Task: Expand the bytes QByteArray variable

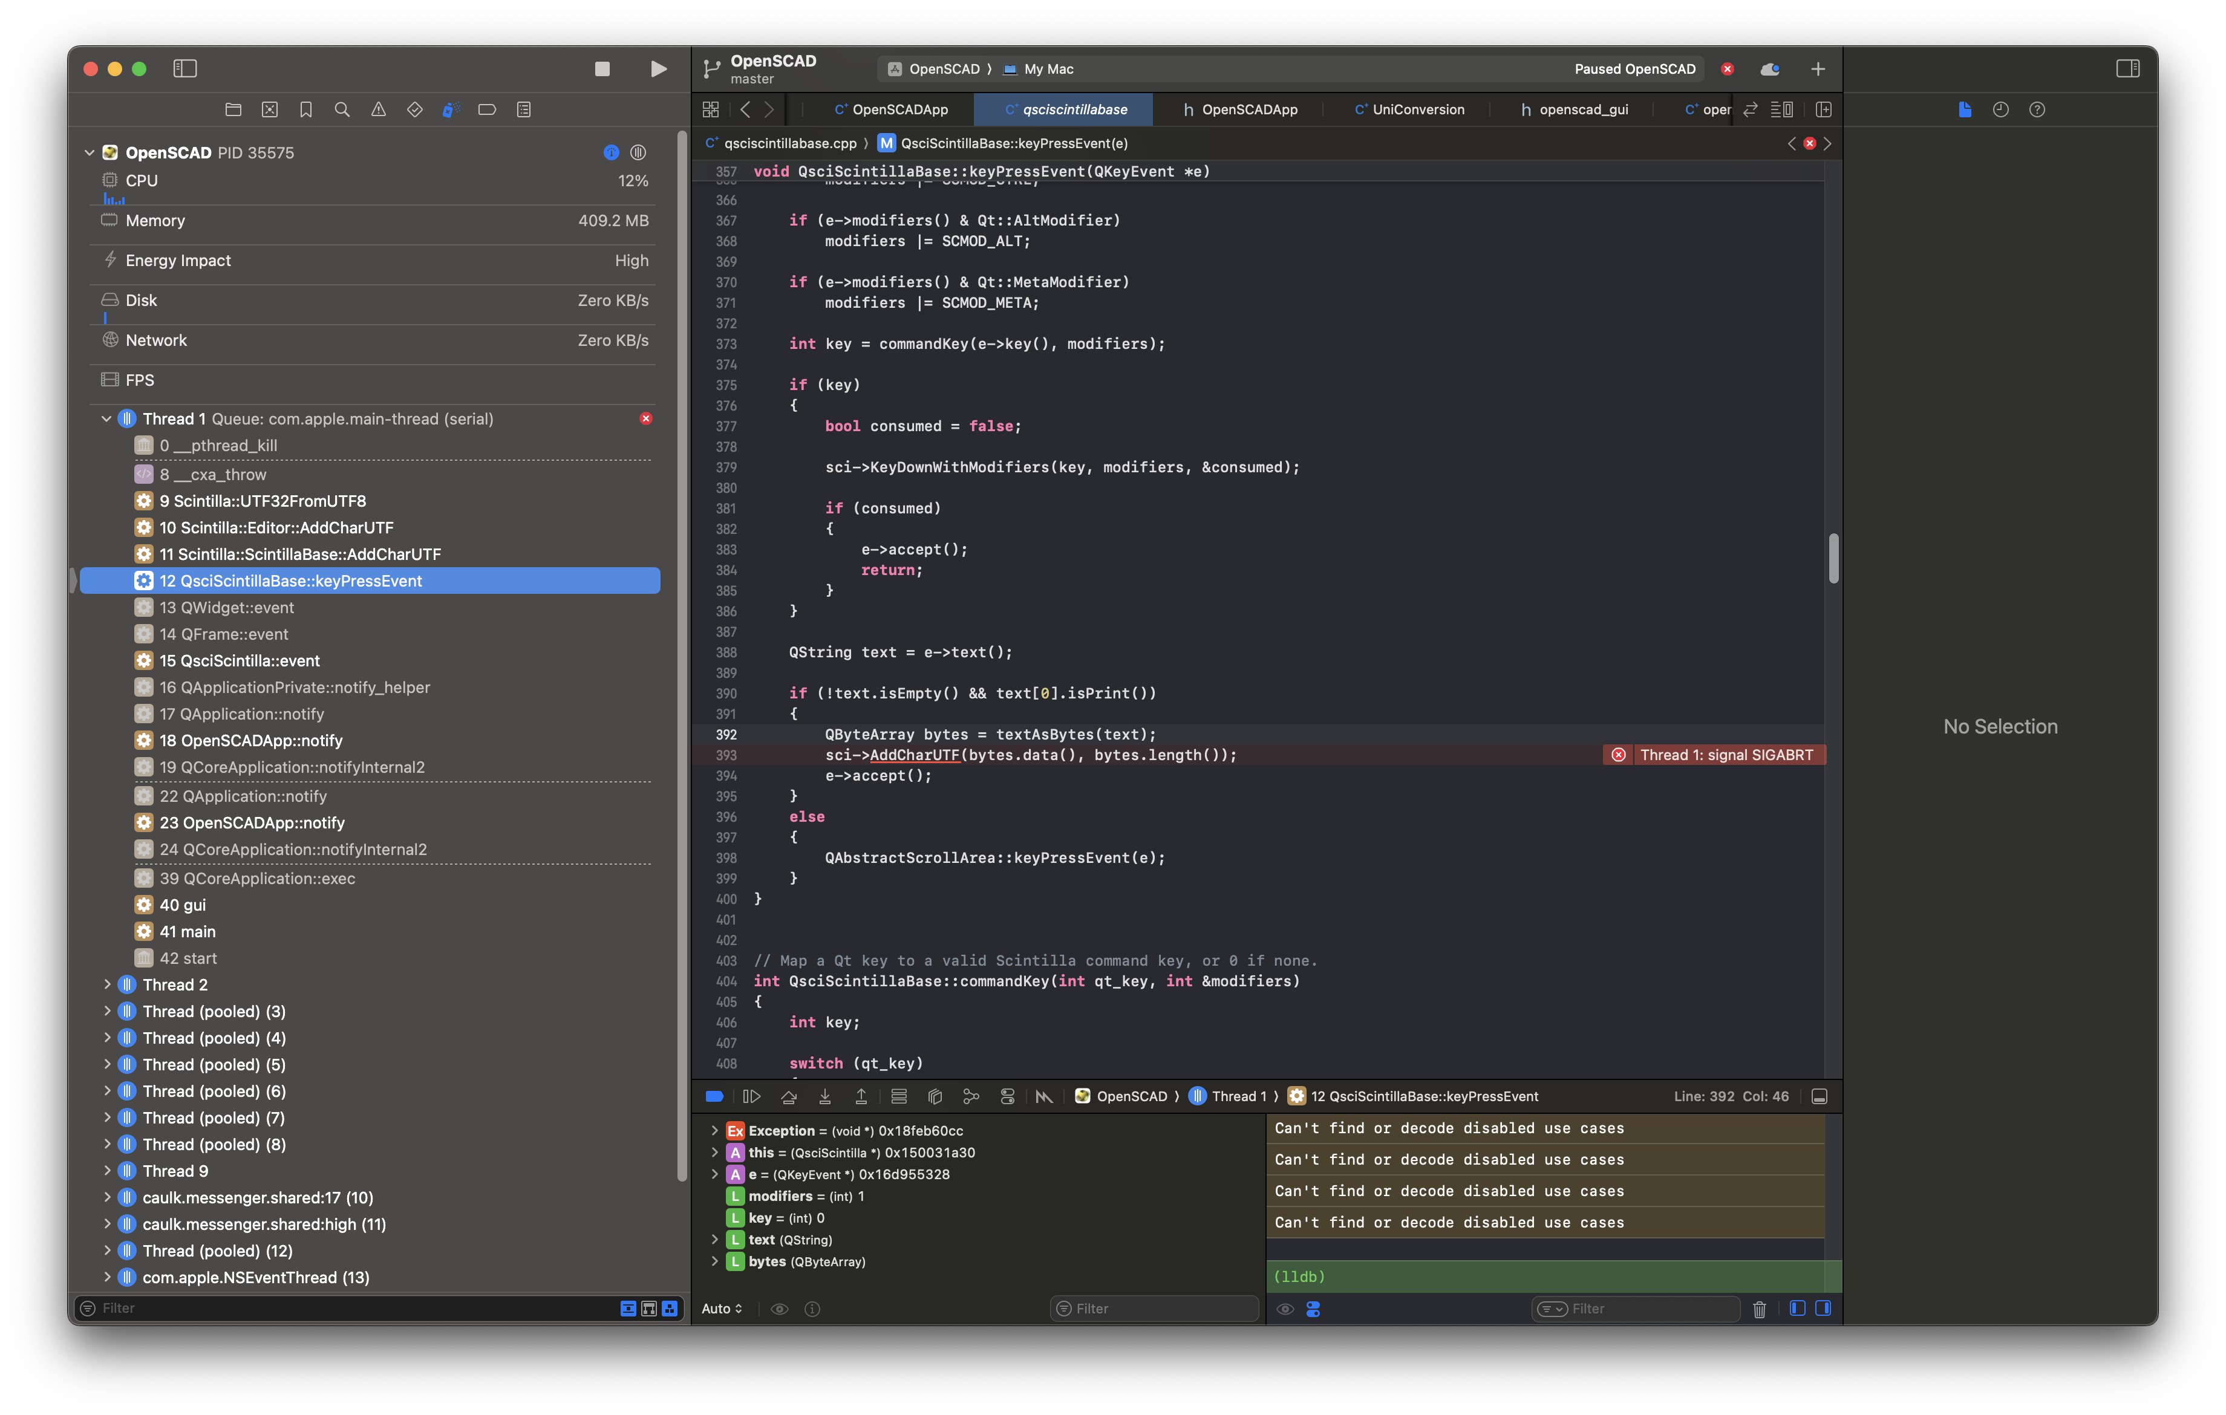Action: coord(714,1261)
